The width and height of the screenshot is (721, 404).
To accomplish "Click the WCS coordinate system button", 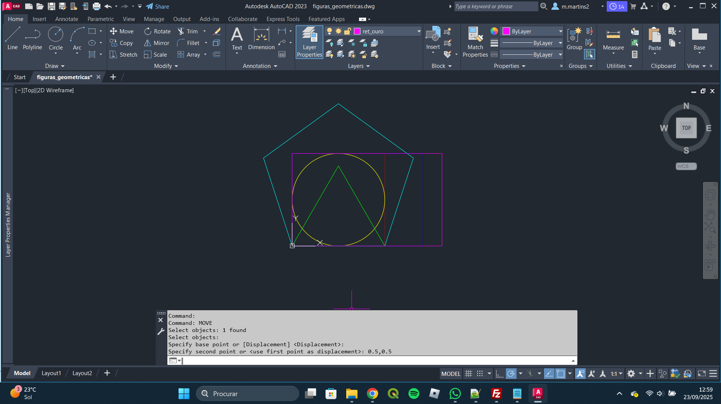I will (686, 166).
